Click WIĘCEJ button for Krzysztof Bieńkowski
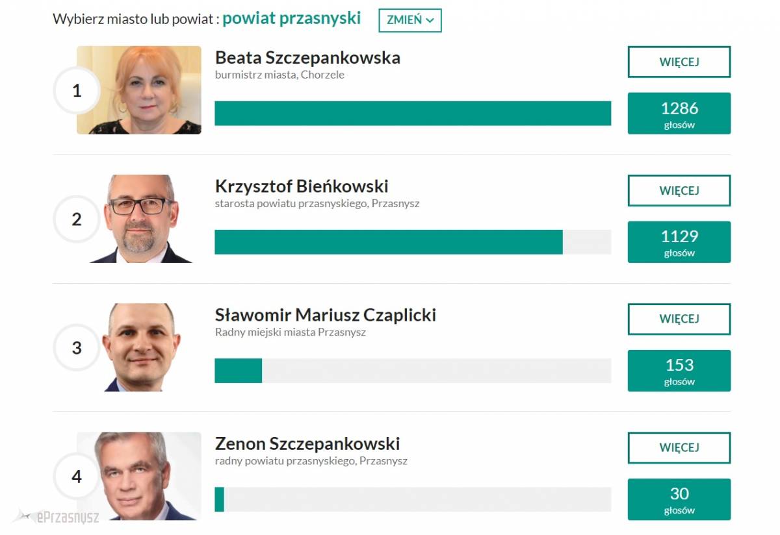780x535 pixels. point(679,191)
